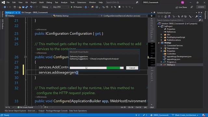Click Collapse All icon in Solution Explorer
The image size is (208, 117).
(x=182, y=17)
